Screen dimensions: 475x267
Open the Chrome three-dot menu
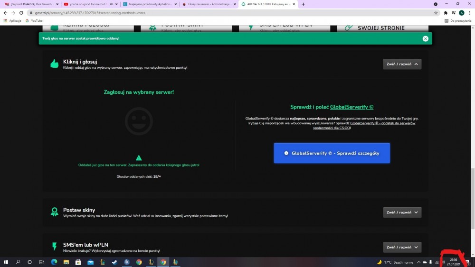(x=470, y=13)
